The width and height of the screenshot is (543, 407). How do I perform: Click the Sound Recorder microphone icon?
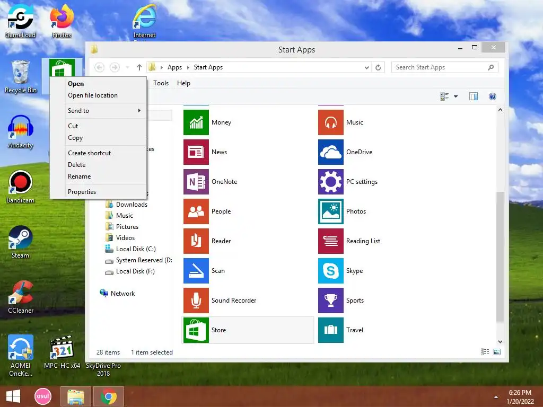[x=196, y=300]
